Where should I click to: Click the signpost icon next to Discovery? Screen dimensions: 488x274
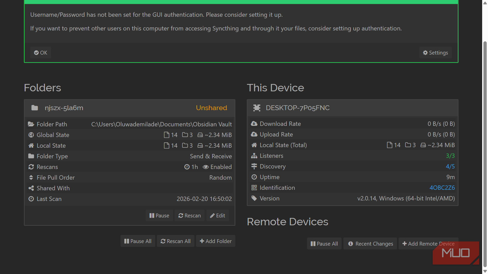coord(254,166)
